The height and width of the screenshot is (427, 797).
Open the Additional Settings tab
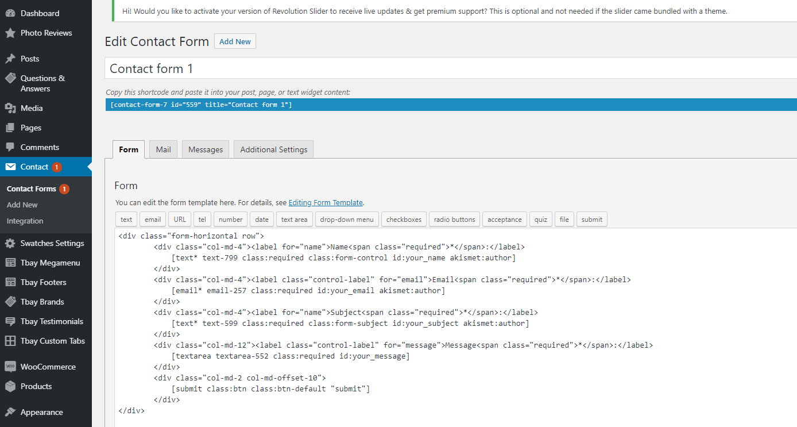pyautogui.click(x=274, y=149)
